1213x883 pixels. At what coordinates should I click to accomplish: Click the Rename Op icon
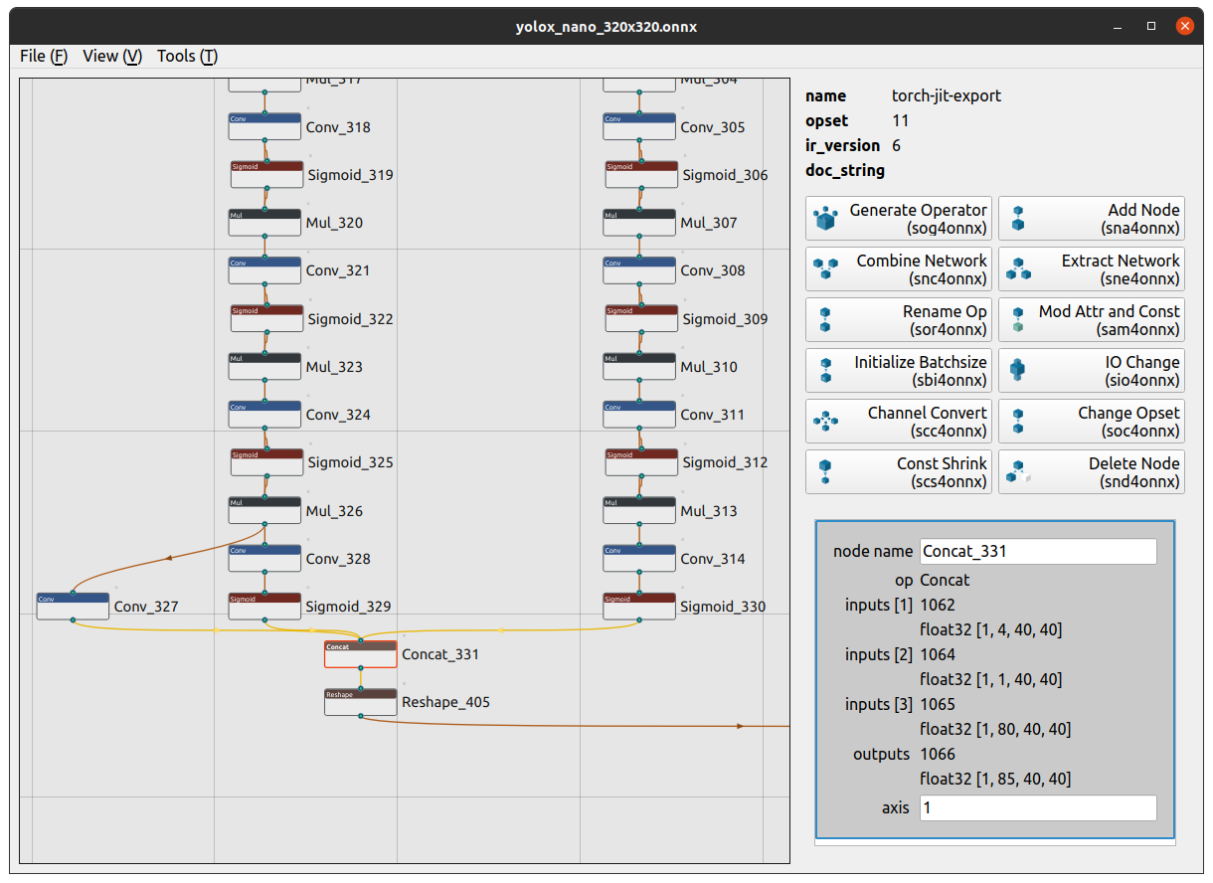825,320
